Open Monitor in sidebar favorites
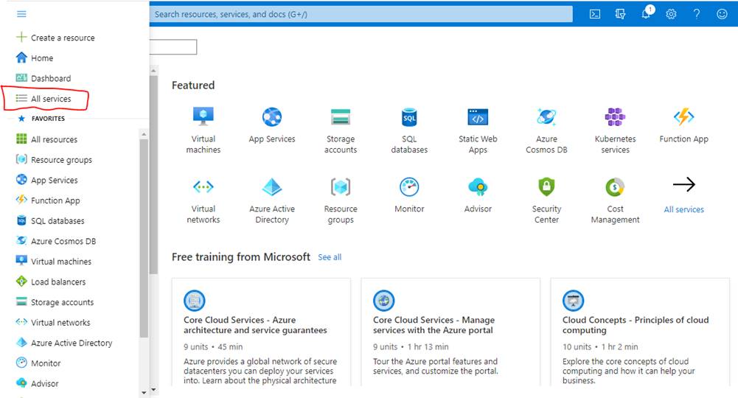 click(38, 363)
